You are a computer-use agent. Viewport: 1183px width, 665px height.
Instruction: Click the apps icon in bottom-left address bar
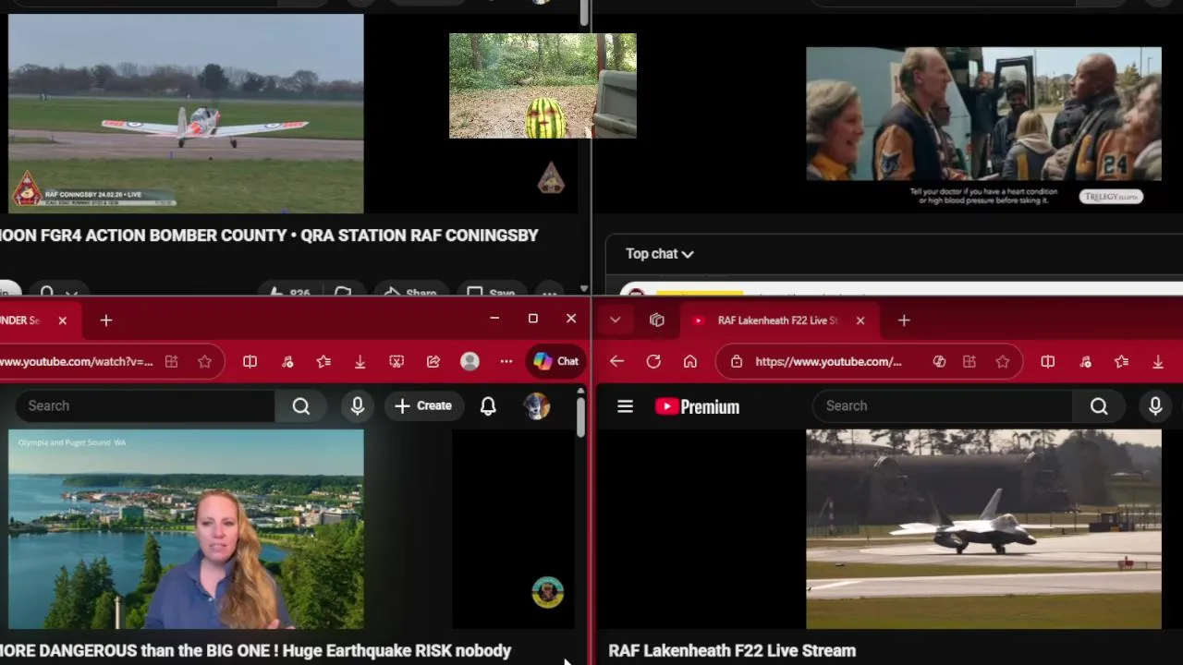[171, 362]
